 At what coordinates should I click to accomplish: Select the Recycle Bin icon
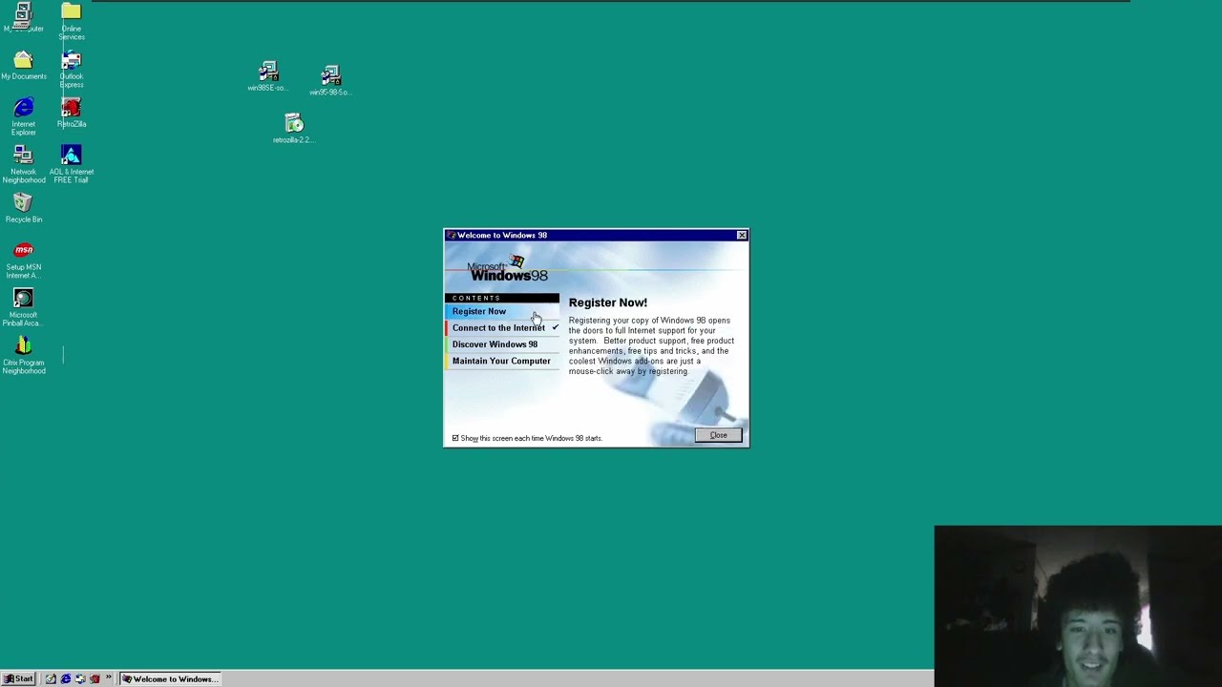[23, 208]
